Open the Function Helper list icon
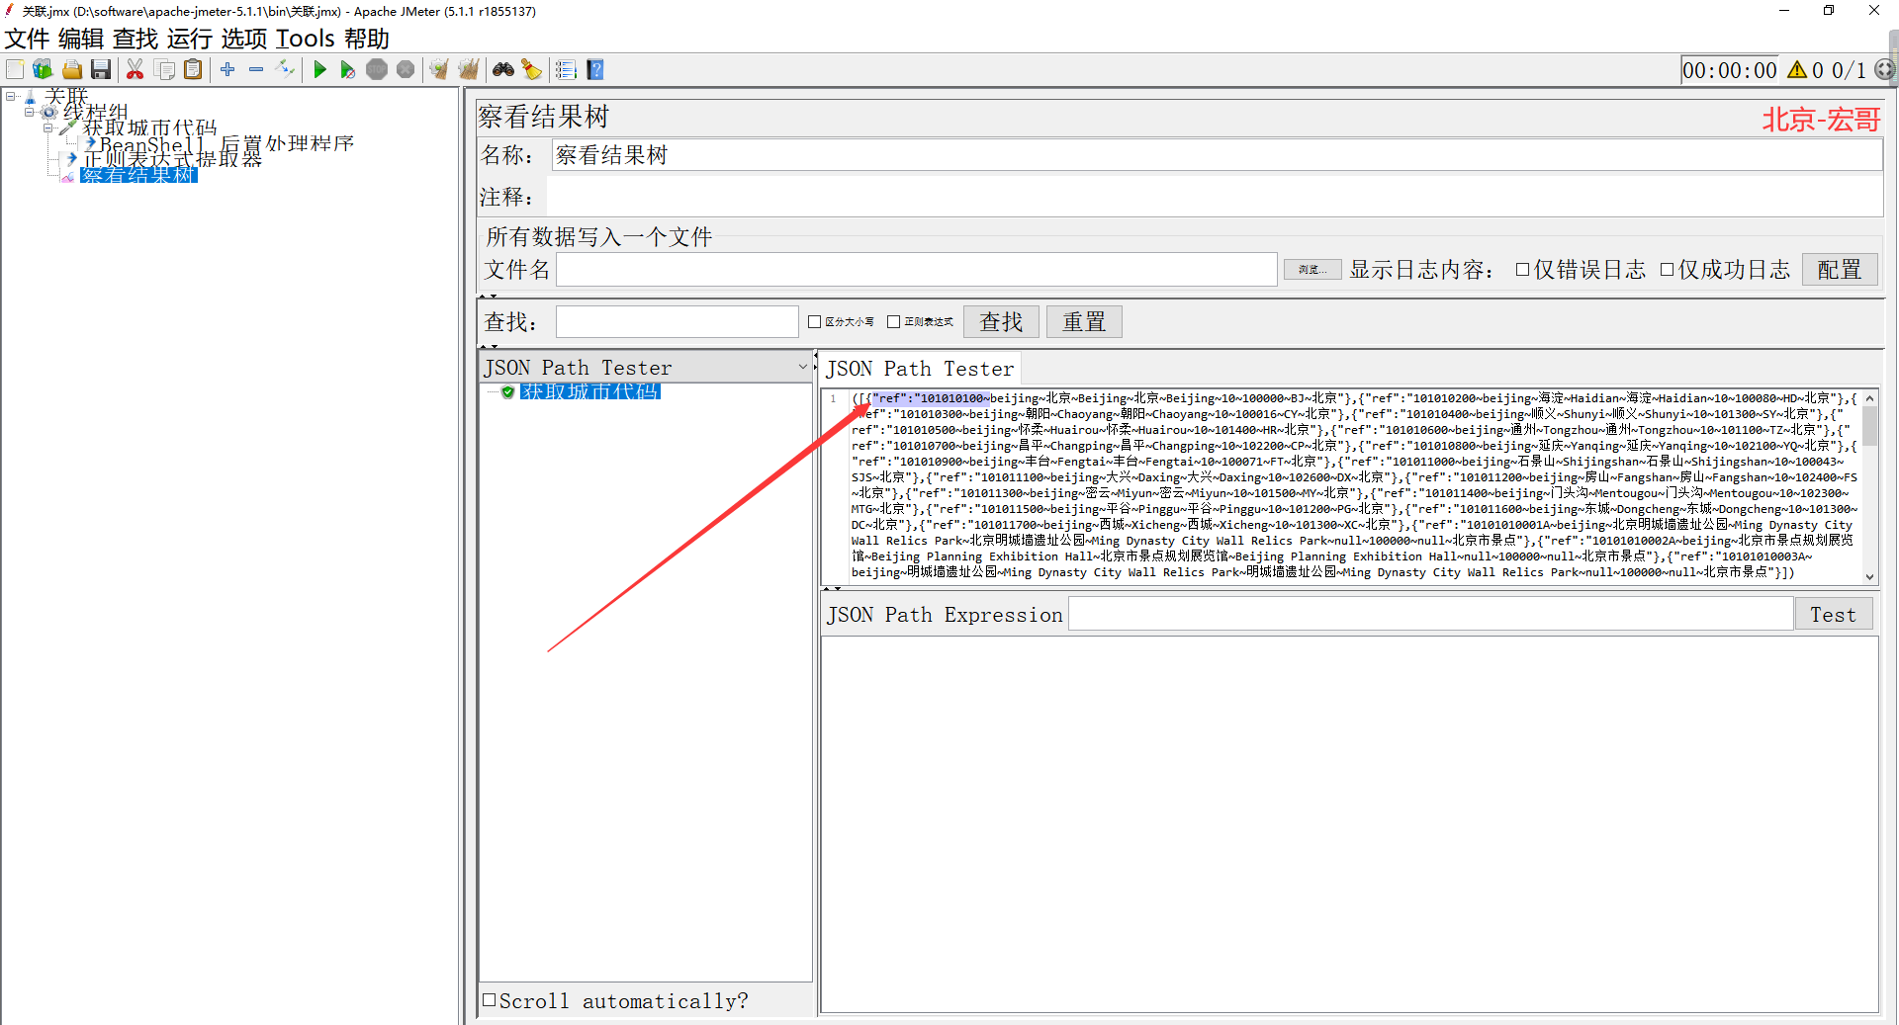The width and height of the screenshot is (1899, 1025). tap(566, 69)
